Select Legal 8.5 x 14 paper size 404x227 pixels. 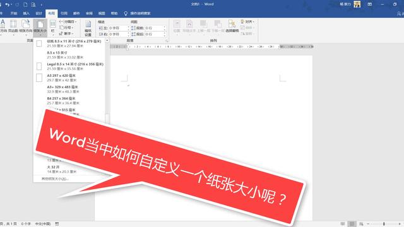[69, 66]
